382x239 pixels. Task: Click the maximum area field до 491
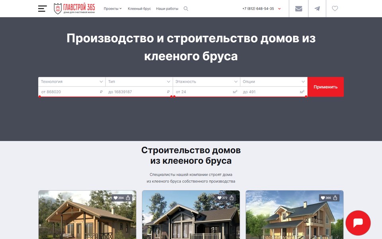[x=274, y=92]
